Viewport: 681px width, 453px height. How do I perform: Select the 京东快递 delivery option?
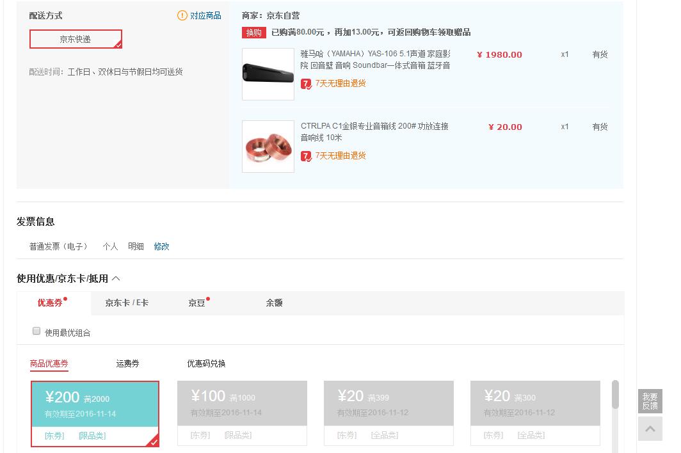pos(76,39)
